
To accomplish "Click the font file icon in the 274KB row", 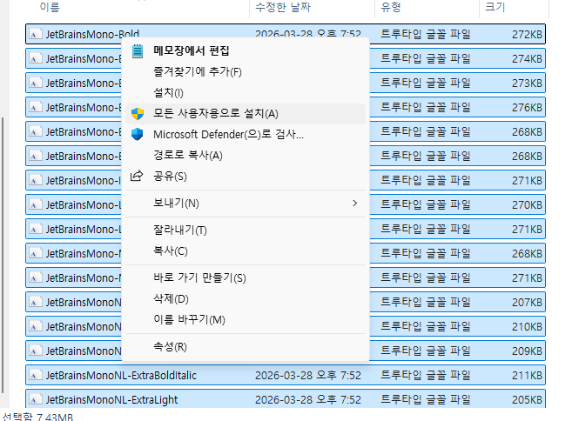I will (x=35, y=58).
